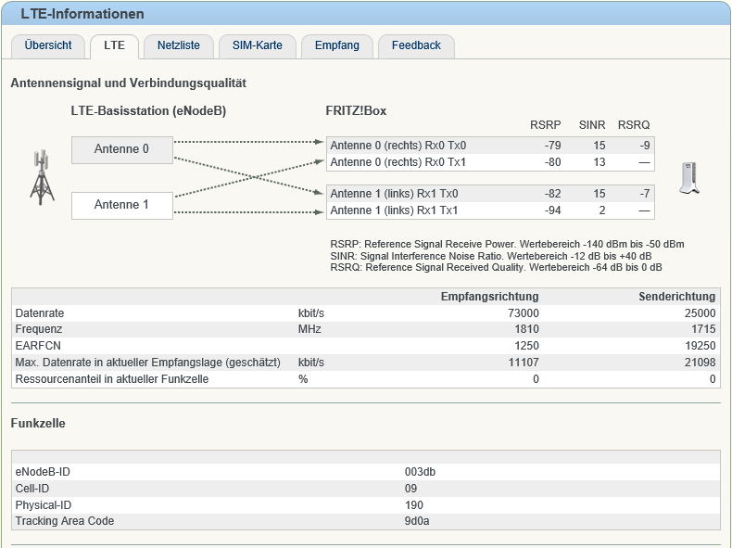
Task: Click the Funkzelle section heading
Action: 38,423
